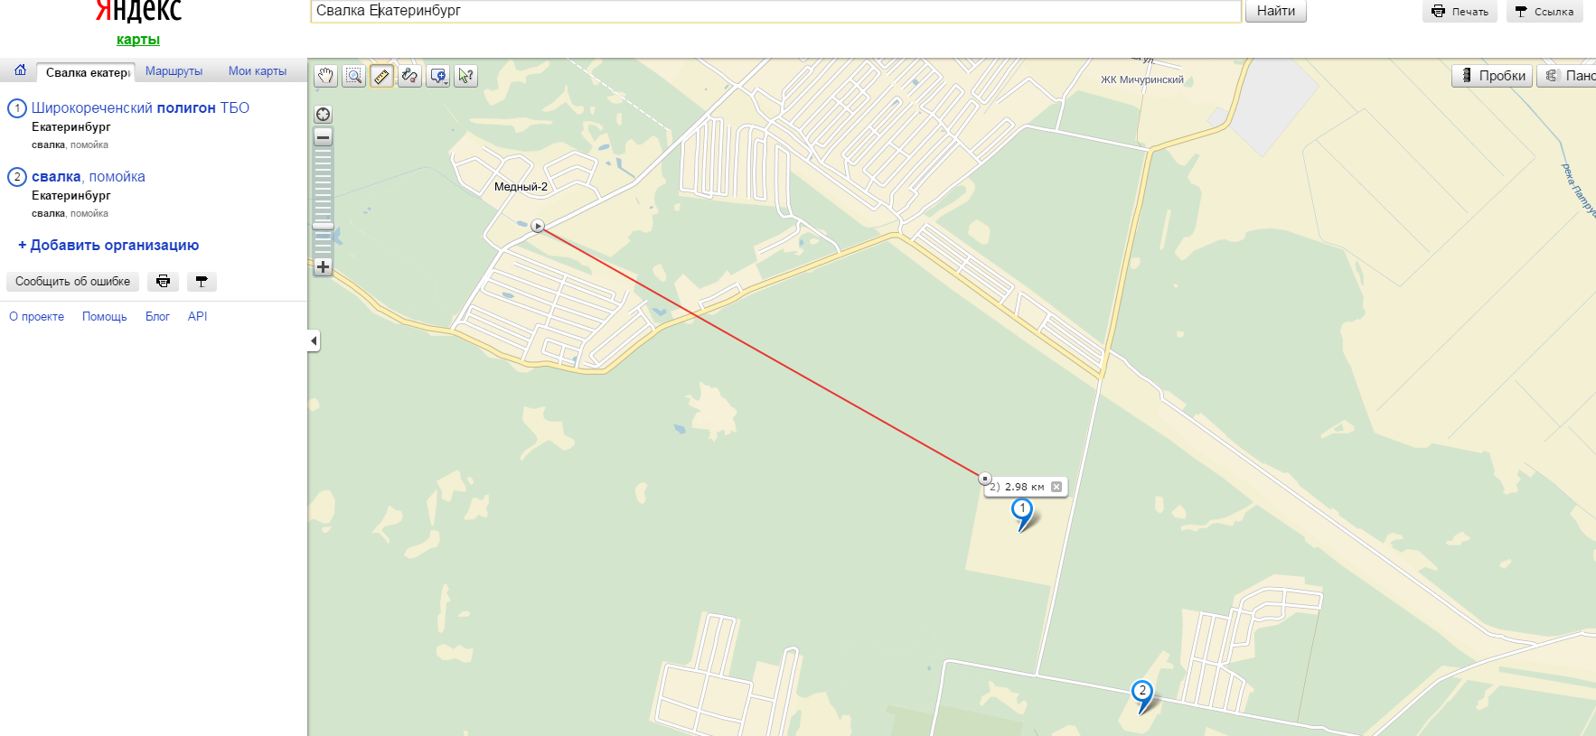This screenshot has height=736, width=1596.
Task: Close the 2.98 км distance label
Action: pos(1056,487)
